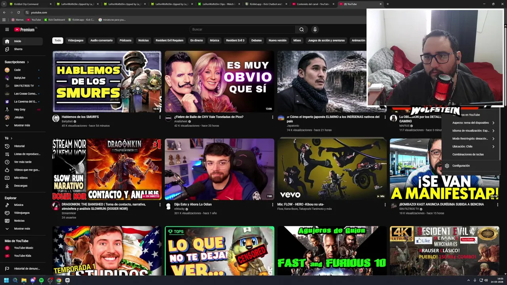Select the Pódcasts filter chip

126,40
